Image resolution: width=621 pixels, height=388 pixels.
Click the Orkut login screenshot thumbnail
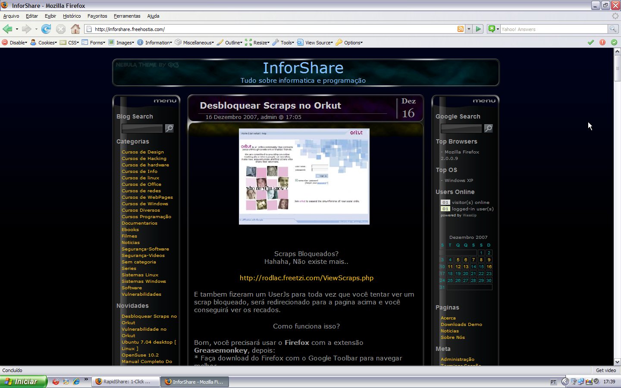click(304, 176)
